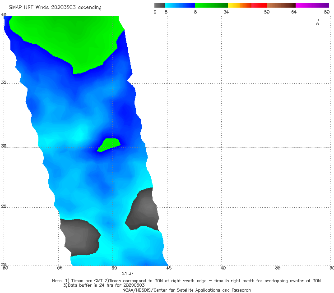The height and width of the screenshot is (293, 334).
Task: Pick the brown 50–64 color bar segment
Action: [281, 5]
